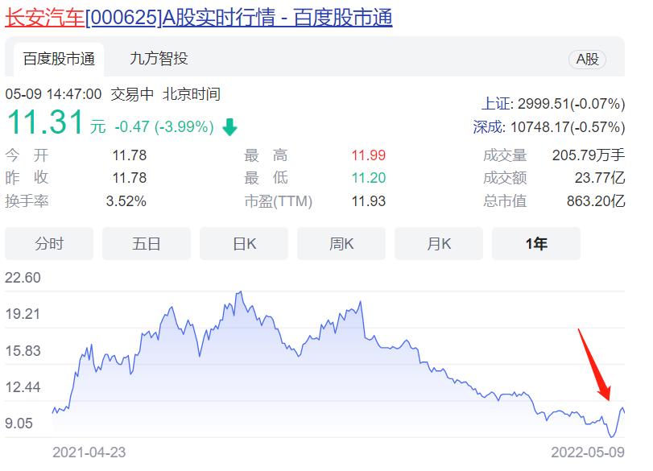
Task: Click the 换手率 label
Action: click(x=27, y=201)
